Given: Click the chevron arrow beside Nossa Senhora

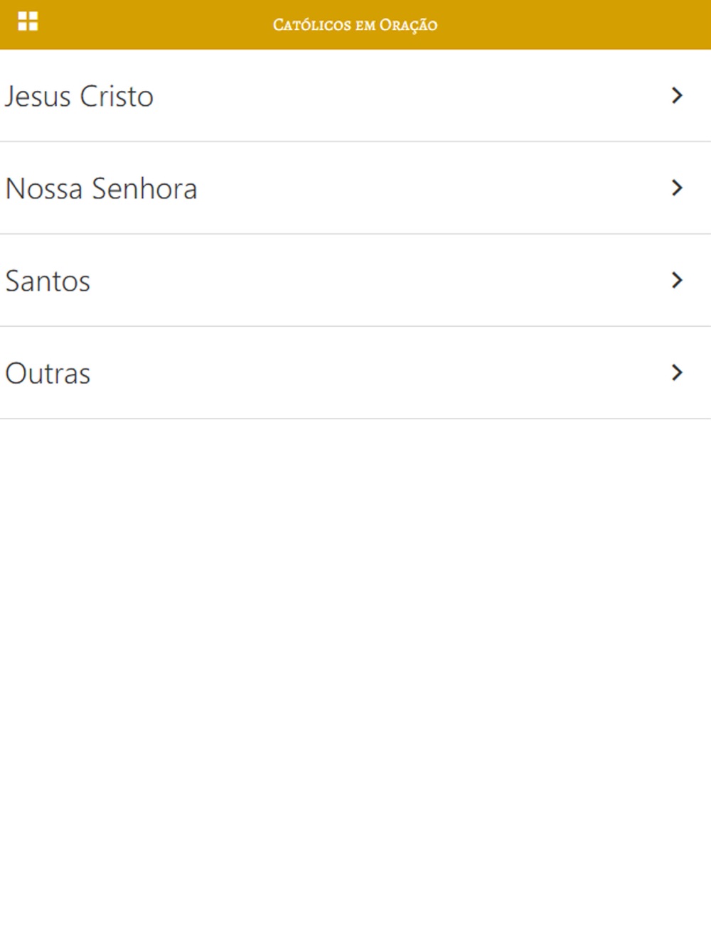Looking at the screenshot, I should pos(677,188).
